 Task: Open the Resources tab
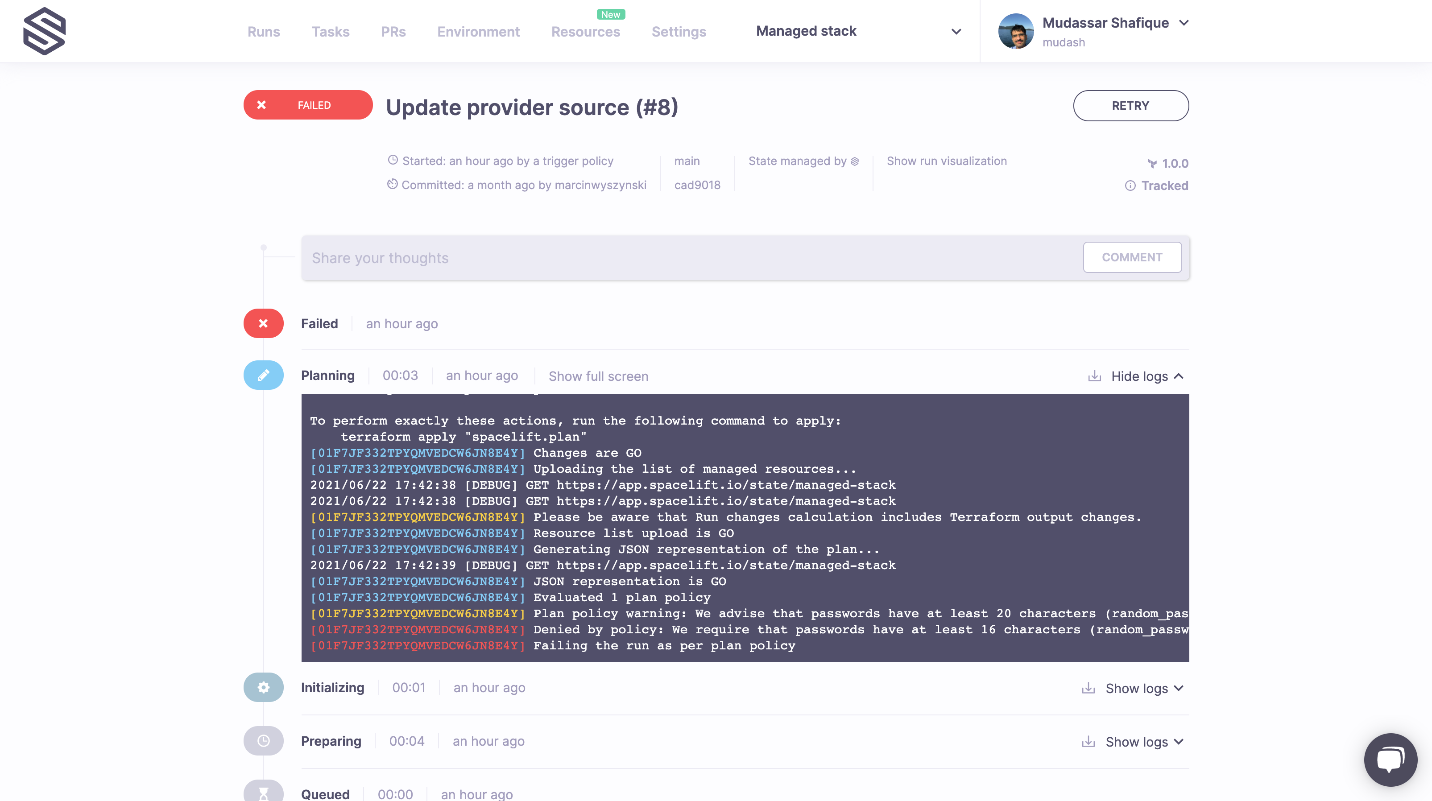click(585, 32)
